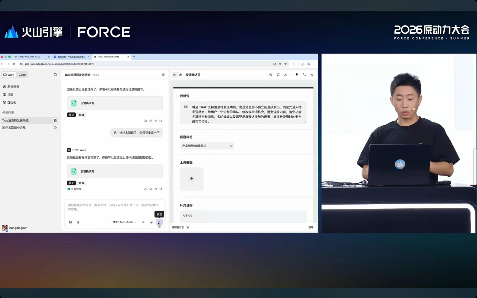Thumbs up the first response
The image size is (477, 298).
pyautogui.click(x=146, y=121)
